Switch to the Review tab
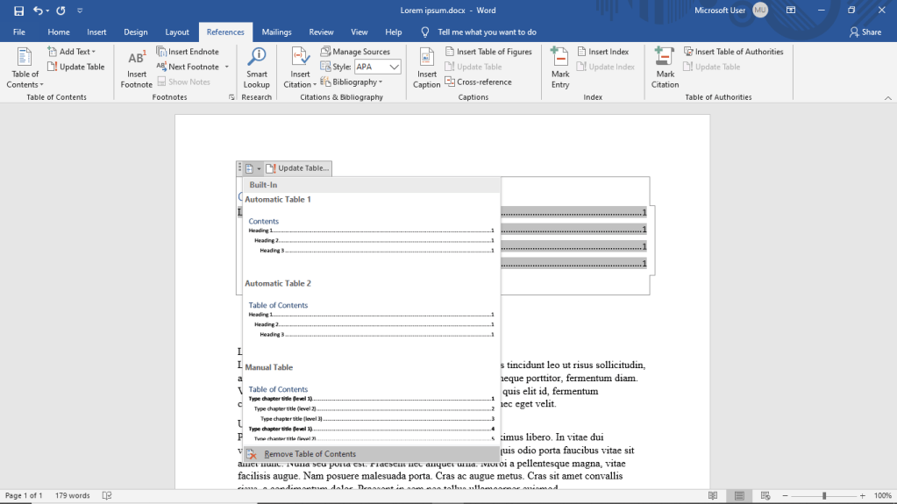Screen dimensions: 897x504 pos(321,32)
